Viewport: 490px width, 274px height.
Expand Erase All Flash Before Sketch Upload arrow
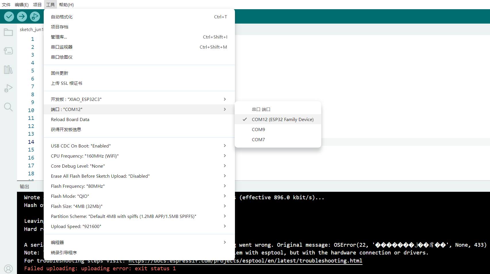tap(225, 176)
